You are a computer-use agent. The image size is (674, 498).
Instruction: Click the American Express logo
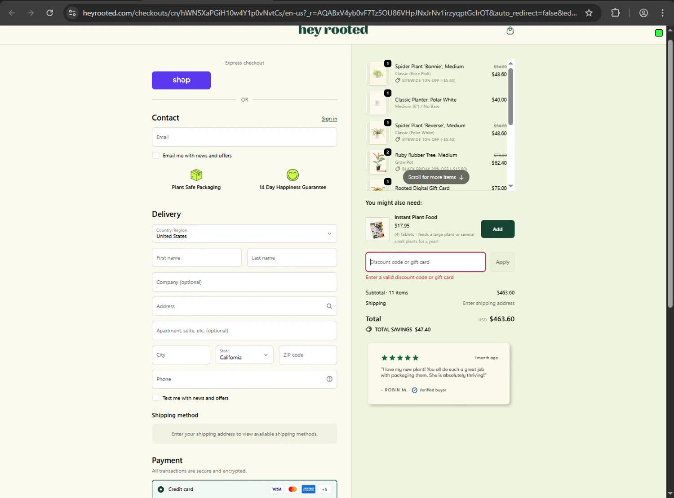[308, 489]
